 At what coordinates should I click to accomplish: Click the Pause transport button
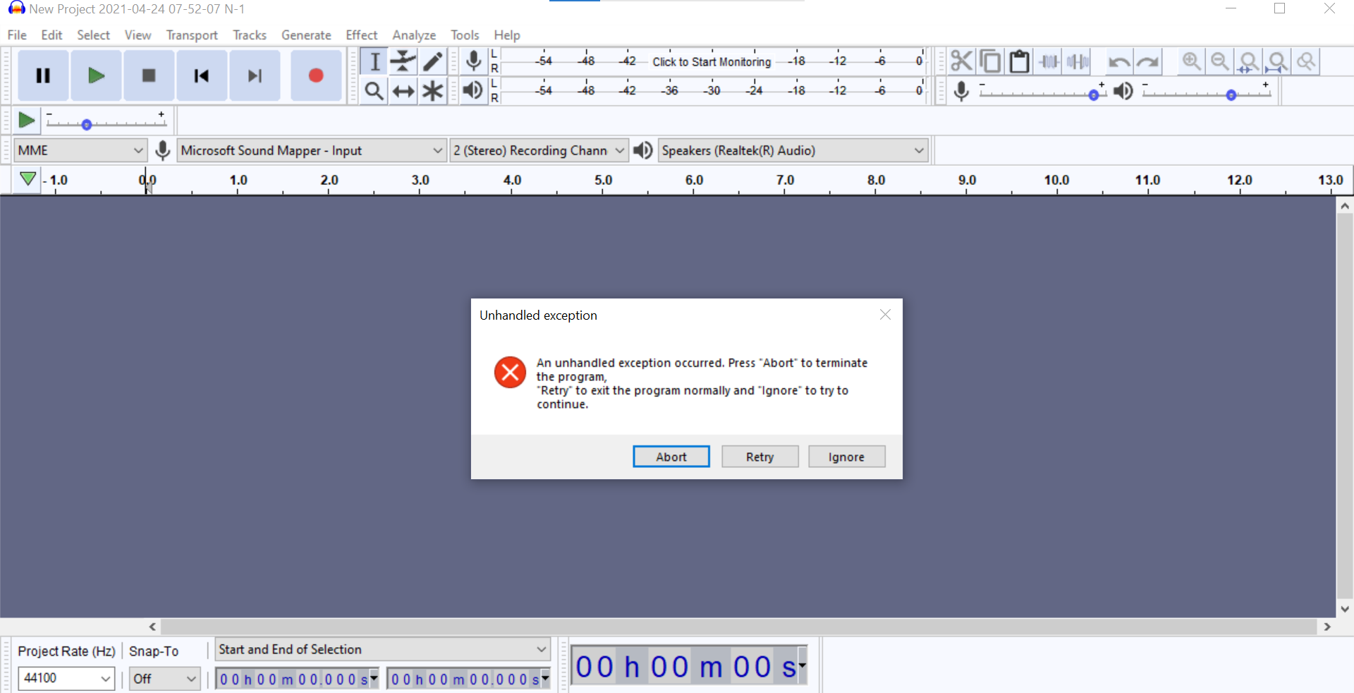click(43, 76)
